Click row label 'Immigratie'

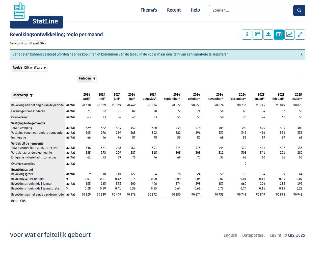[x=18, y=138]
